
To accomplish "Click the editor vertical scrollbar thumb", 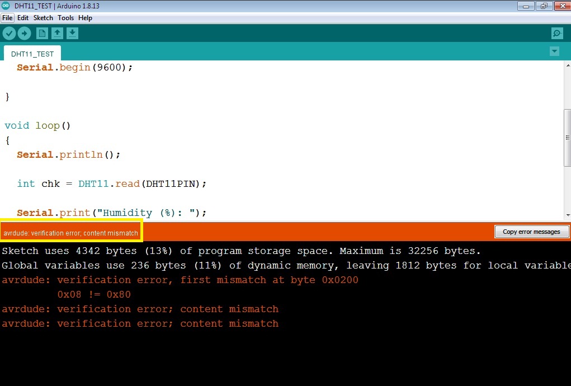I will point(568,137).
